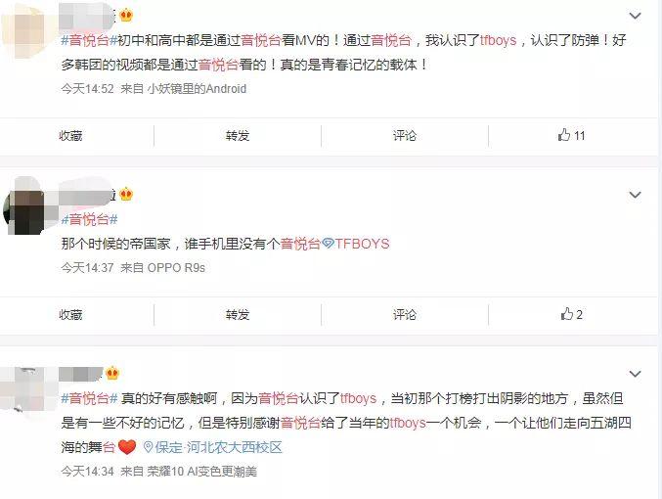The height and width of the screenshot is (499, 662).
Task: Open the 小妖镜里的Android source link
Action: pos(197,89)
